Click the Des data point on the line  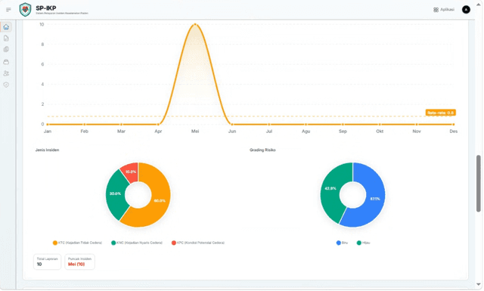click(453, 124)
